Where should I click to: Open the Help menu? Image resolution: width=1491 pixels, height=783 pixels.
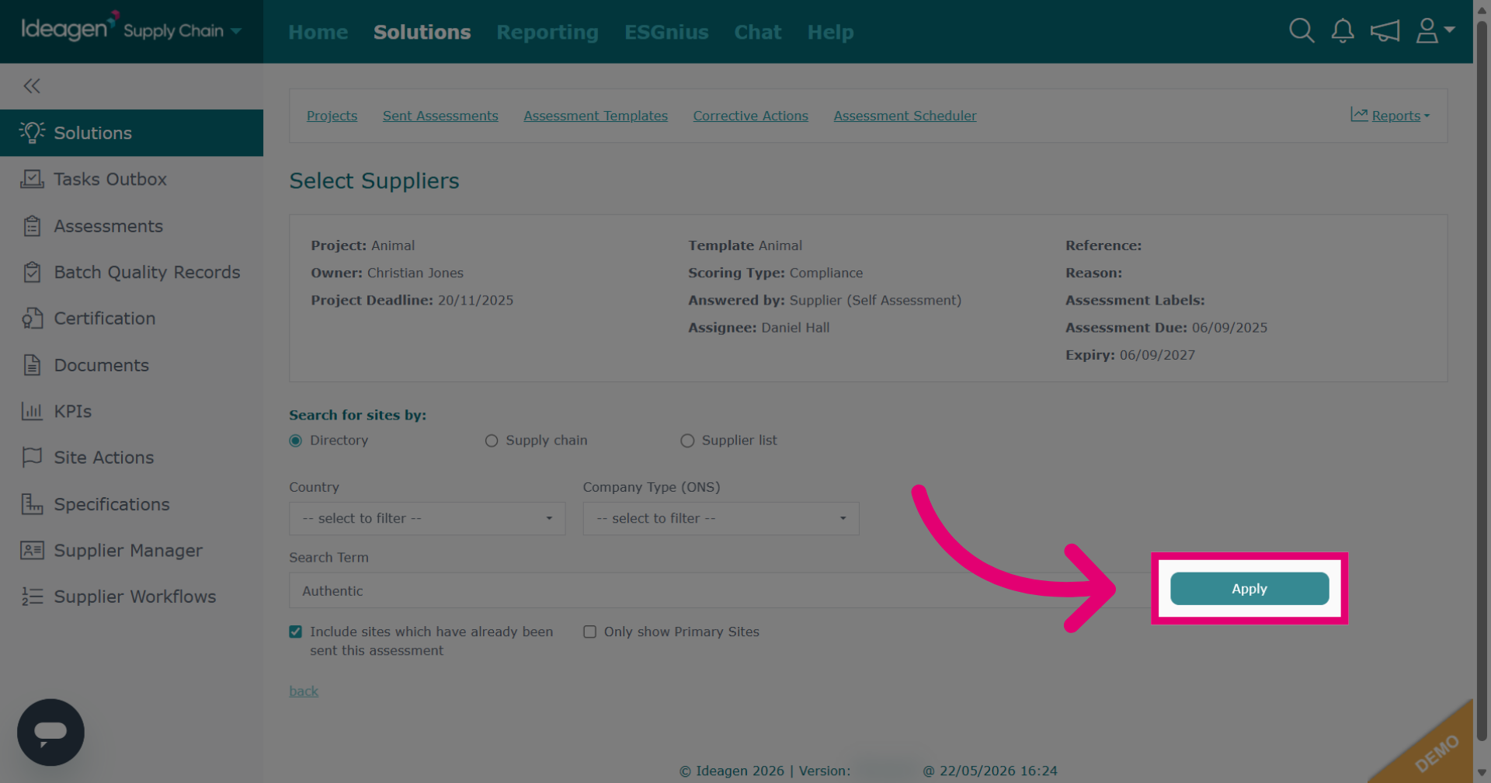[831, 32]
